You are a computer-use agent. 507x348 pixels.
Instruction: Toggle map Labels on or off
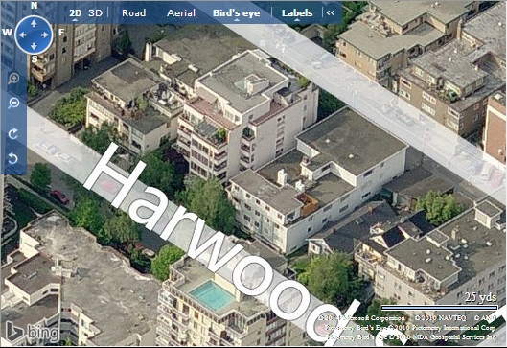point(297,12)
